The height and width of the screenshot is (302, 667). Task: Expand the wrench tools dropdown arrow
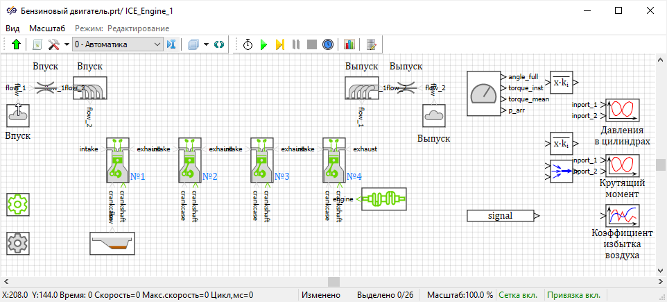click(67, 44)
